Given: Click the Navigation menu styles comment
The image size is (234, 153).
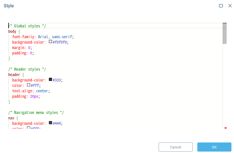Looking at the screenshot, I should click(x=36, y=113).
